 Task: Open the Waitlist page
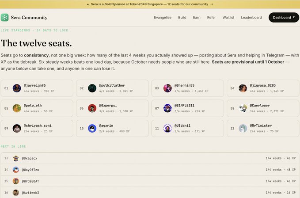pyautogui.click(x=228, y=17)
